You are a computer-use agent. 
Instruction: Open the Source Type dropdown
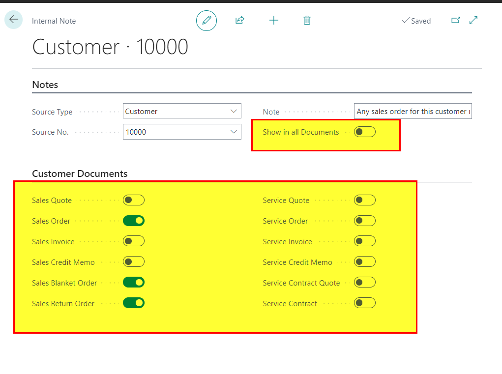tap(182, 111)
